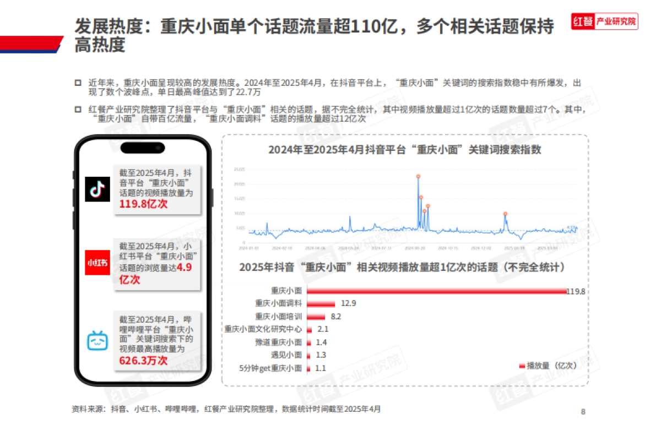The height and width of the screenshot is (441, 661).
Task: Click the page number 8 at bottom right
Action: click(x=583, y=410)
